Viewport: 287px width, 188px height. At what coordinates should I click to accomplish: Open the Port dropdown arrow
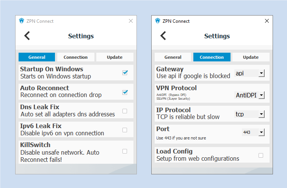click(262, 132)
